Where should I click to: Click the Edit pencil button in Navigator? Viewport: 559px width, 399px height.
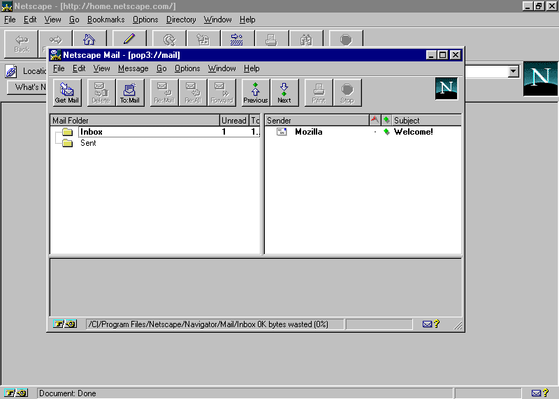tap(129, 43)
